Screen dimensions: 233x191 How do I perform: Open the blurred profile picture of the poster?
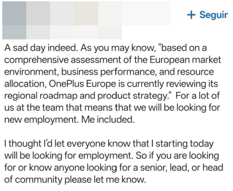(14, 19)
